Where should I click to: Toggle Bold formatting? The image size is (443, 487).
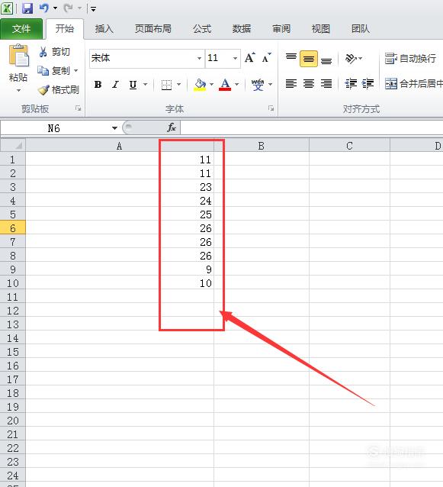point(98,85)
